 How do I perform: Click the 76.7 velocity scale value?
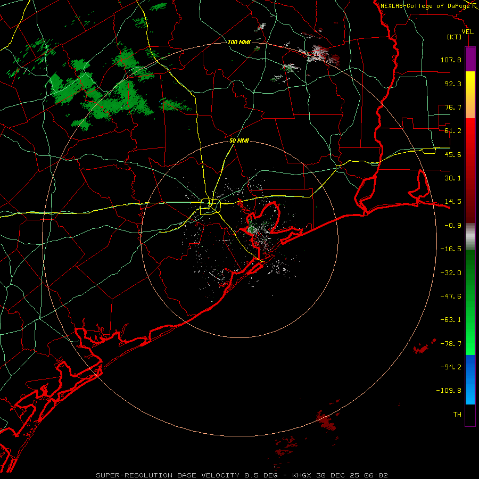coord(453,107)
